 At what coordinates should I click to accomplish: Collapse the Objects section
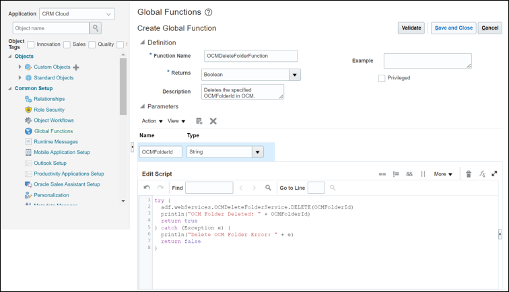click(9, 56)
